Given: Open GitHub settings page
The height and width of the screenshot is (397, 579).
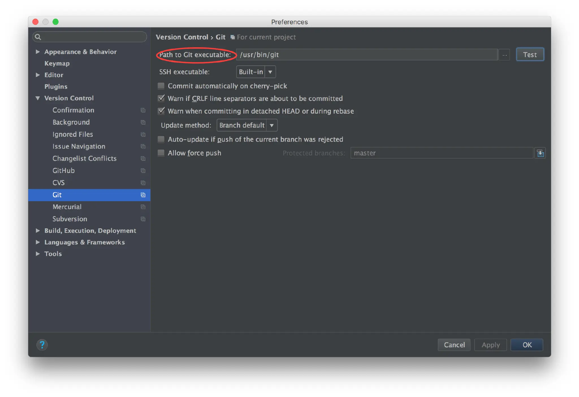Looking at the screenshot, I should click(64, 171).
